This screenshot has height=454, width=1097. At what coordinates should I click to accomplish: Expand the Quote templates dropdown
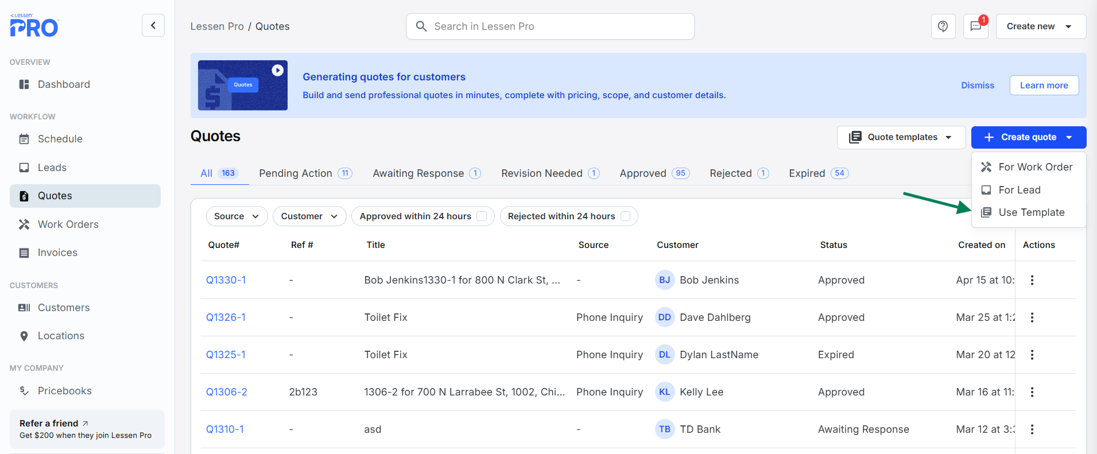[x=901, y=137]
